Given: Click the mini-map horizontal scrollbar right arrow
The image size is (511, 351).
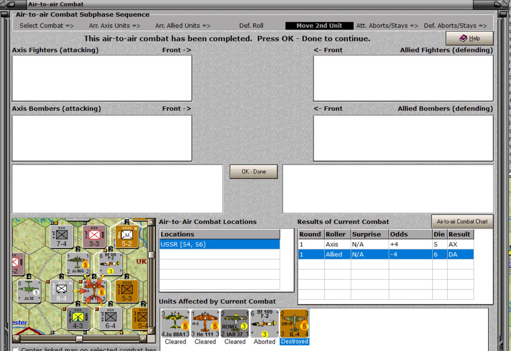Looking at the screenshot, I should click(143, 339).
